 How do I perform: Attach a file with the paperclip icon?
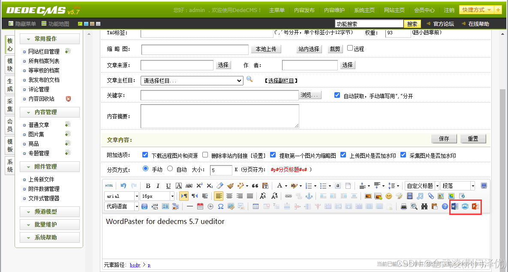[430, 196]
